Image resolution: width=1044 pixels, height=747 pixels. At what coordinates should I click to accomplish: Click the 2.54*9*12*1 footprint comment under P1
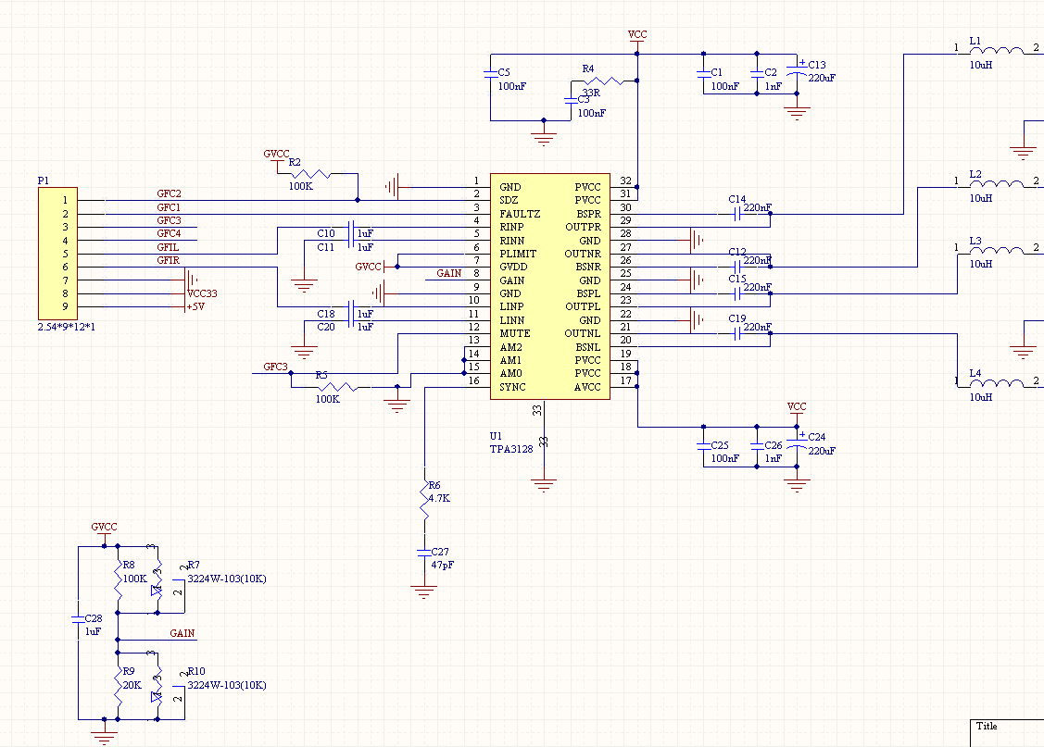click(x=67, y=328)
